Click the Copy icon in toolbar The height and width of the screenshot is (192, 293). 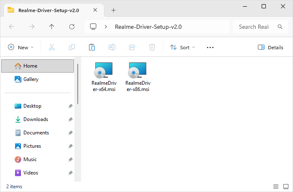72,48
